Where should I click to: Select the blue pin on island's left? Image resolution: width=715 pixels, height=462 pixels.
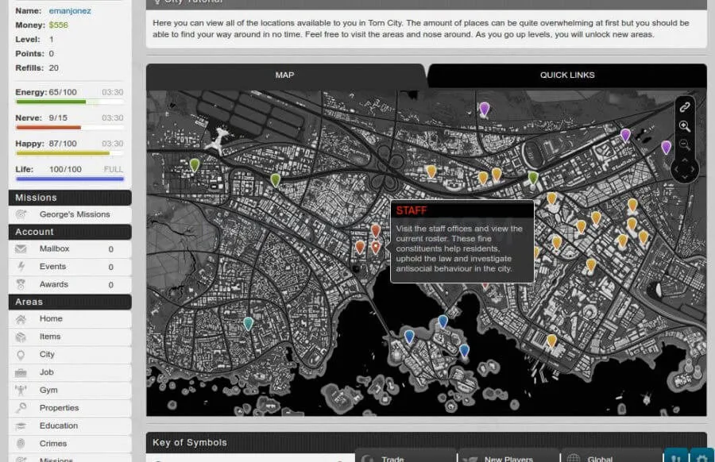[409, 337]
